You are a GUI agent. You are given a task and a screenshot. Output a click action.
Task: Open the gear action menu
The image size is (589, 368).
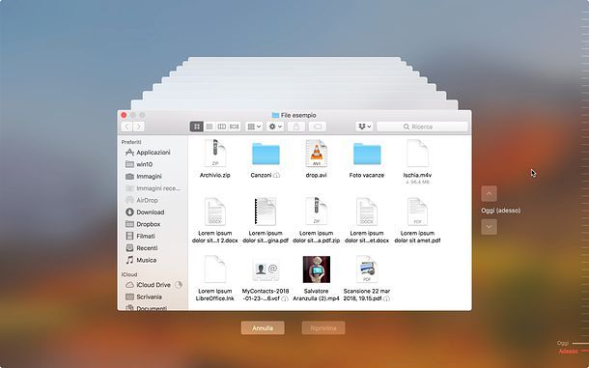pyautogui.click(x=275, y=127)
